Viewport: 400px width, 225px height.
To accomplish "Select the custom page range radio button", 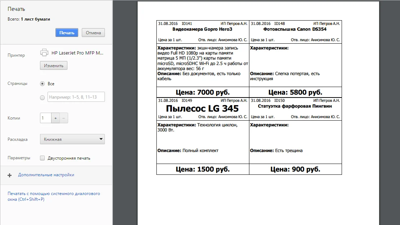I will pos(43,98).
